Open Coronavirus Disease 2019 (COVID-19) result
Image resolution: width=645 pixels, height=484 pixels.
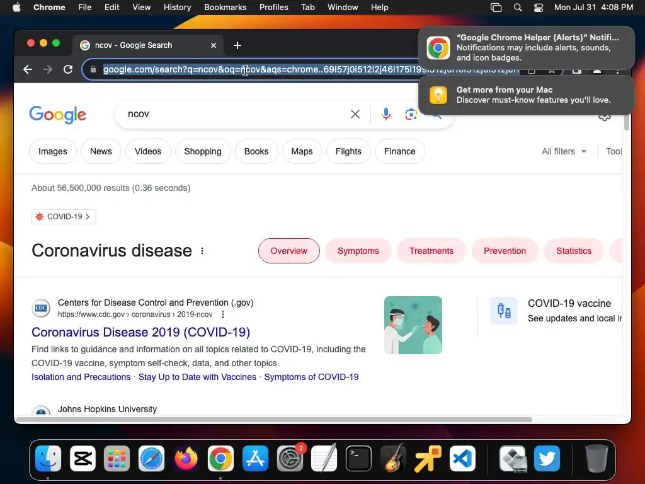[140, 332]
